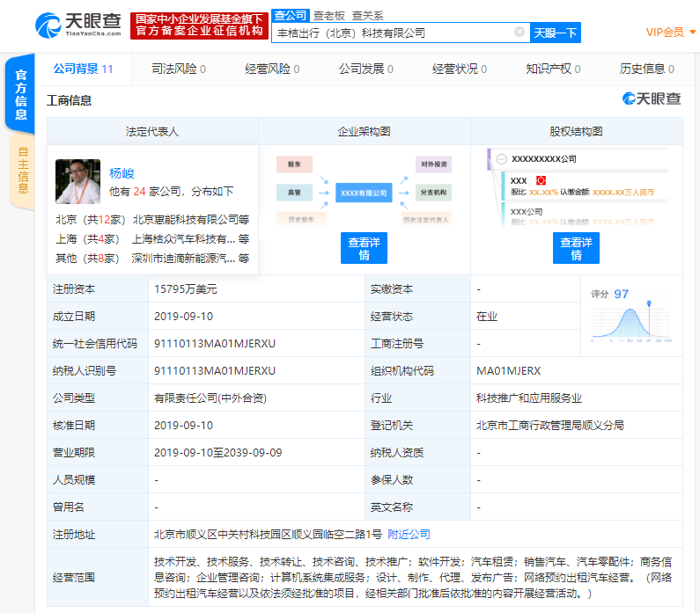Click 科技推广和应用服务业 industry value

point(529,398)
